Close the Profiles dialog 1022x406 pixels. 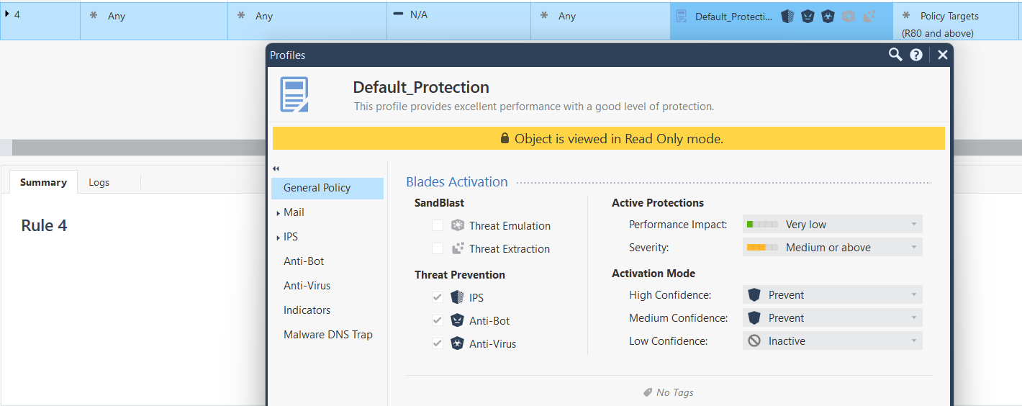pyautogui.click(x=942, y=55)
